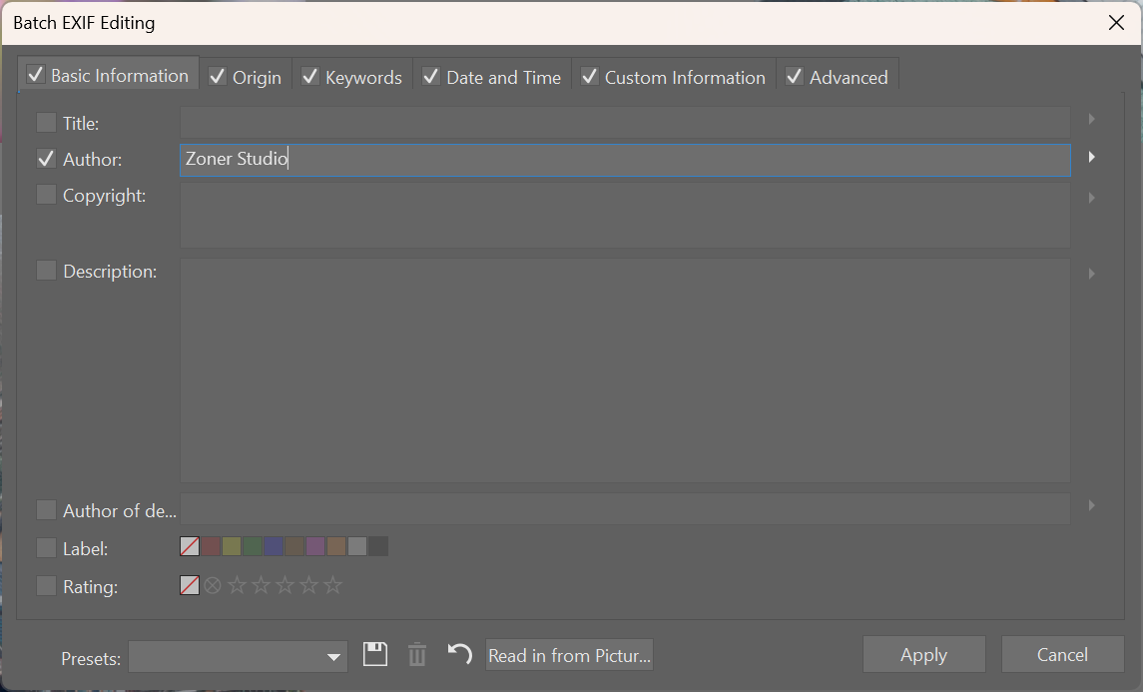Enable the Author of description checkbox

pos(46,509)
